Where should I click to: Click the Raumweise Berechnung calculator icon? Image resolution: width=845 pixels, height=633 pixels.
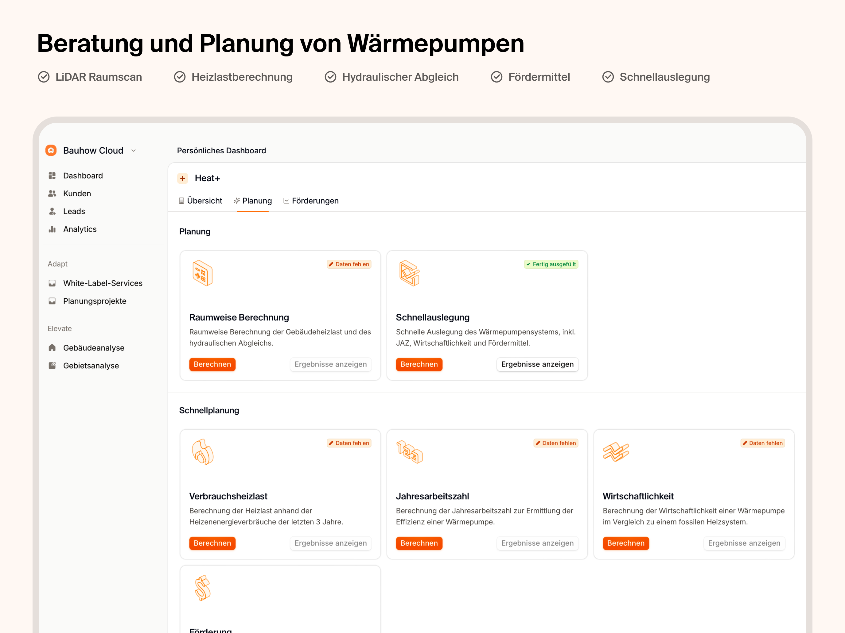click(x=202, y=273)
